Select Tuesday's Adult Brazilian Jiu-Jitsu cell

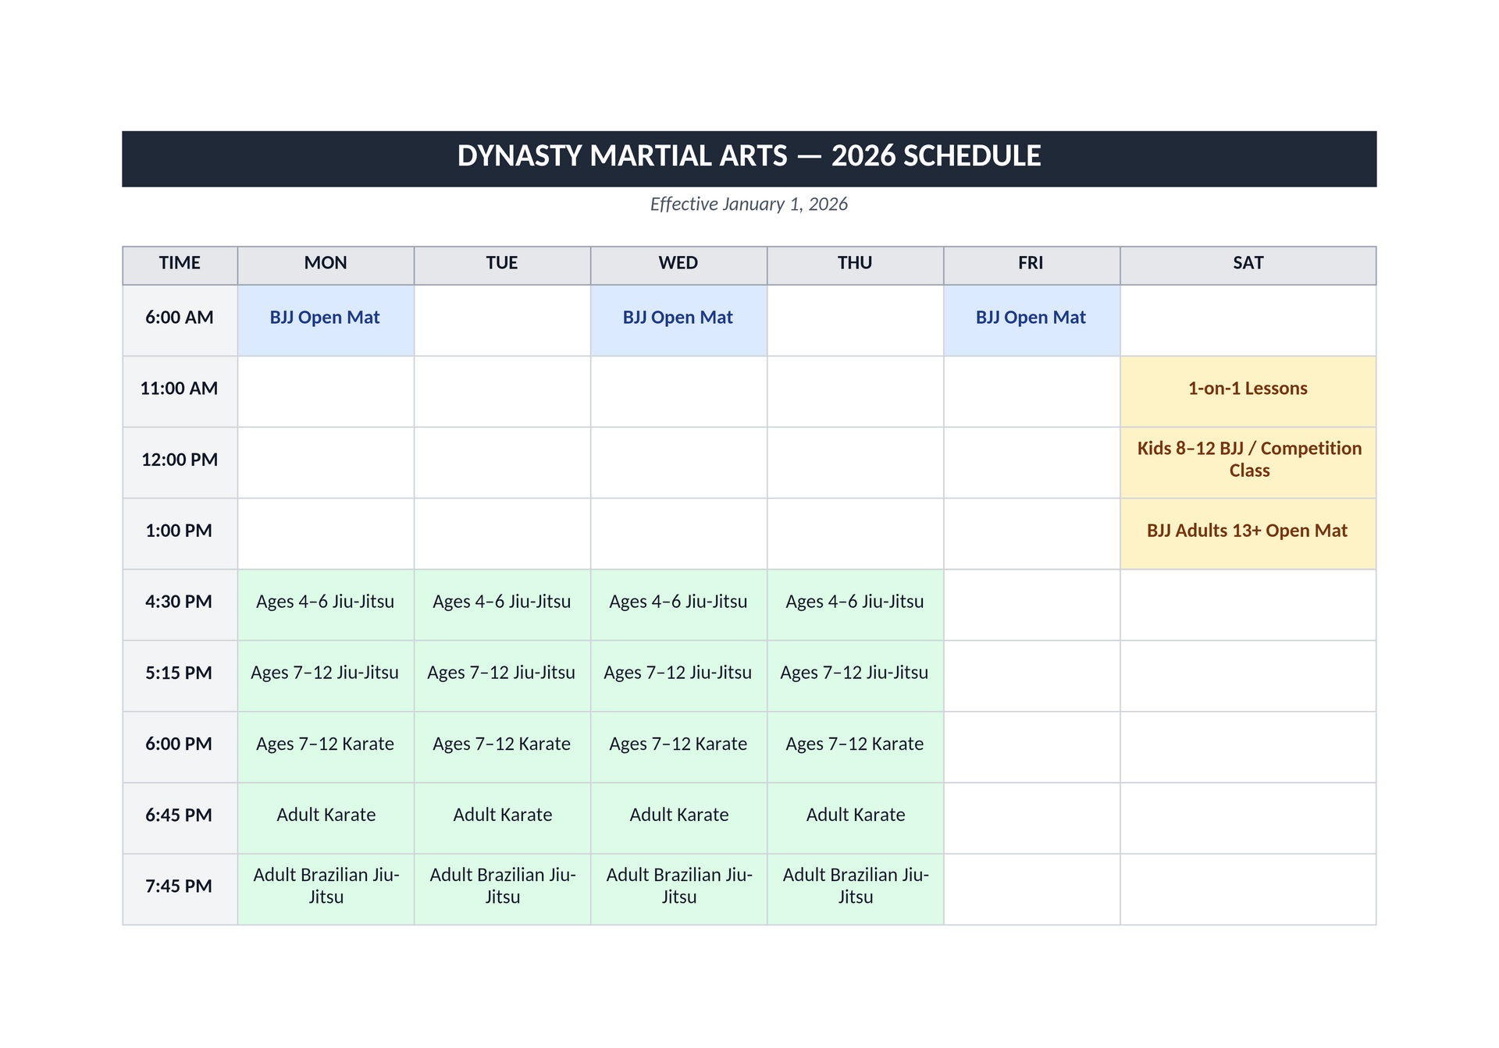click(x=502, y=889)
